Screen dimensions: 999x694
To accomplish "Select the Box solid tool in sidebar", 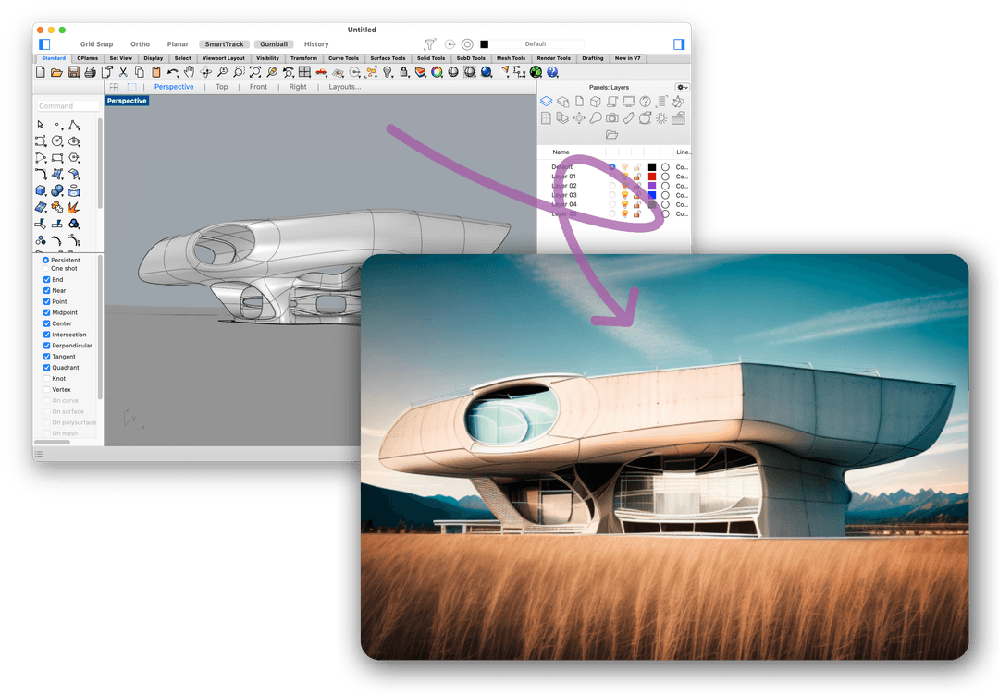I will 41,190.
